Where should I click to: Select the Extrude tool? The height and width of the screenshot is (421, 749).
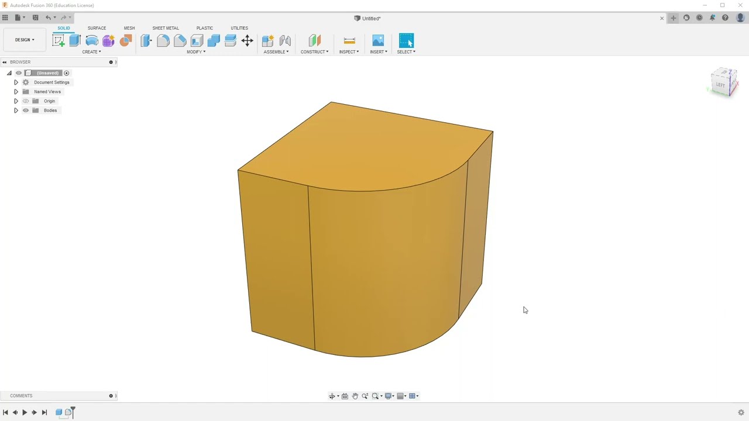pos(75,40)
